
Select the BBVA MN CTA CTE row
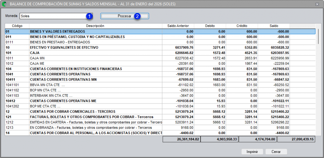160,85
